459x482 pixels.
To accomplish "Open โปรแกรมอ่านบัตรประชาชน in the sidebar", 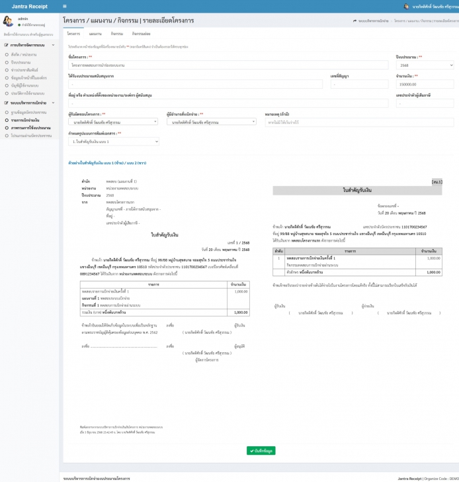I will (31, 136).
